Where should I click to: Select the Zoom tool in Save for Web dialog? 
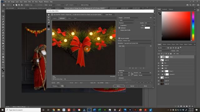49,20
